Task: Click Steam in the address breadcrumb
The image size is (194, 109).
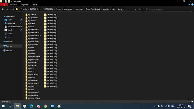Action: tap(58, 9)
